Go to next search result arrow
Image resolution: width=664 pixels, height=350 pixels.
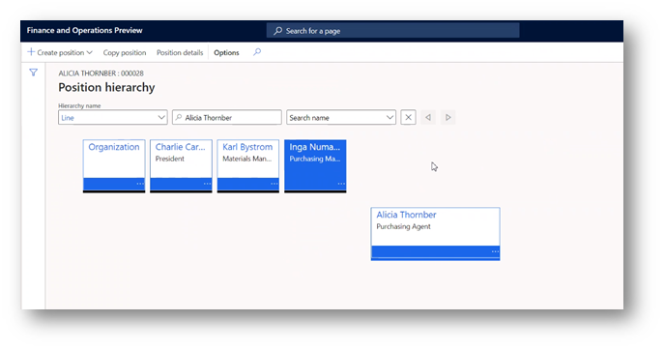448,117
